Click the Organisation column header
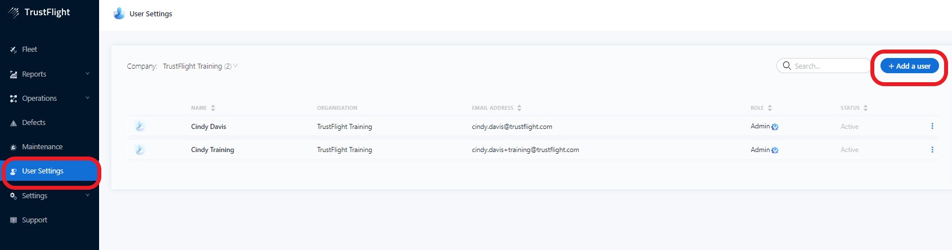 [x=337, y=108]
